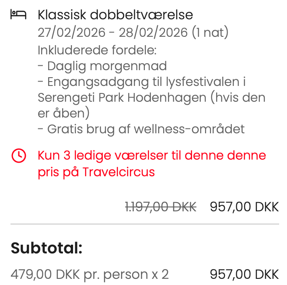Click the discounted 957,00 DKK room price
Image resolution: width=287 pixels, height=285 pixels.
pyautogui.click(x=244, y=207)
